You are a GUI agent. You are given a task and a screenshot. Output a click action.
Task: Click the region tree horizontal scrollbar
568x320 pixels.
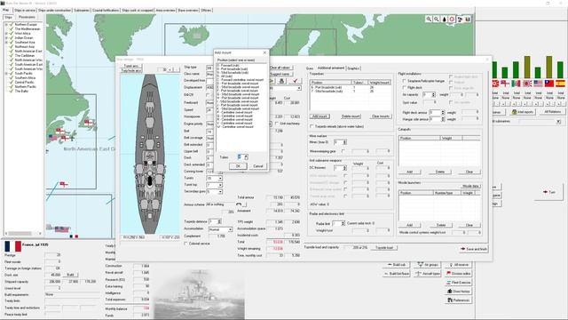point(23,233)
